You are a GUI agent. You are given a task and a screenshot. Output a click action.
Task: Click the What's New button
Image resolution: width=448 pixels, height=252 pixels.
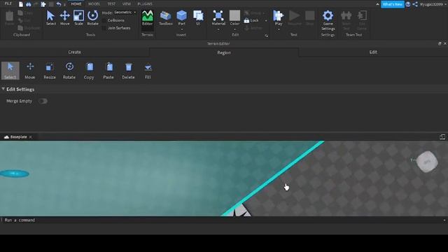393,4
